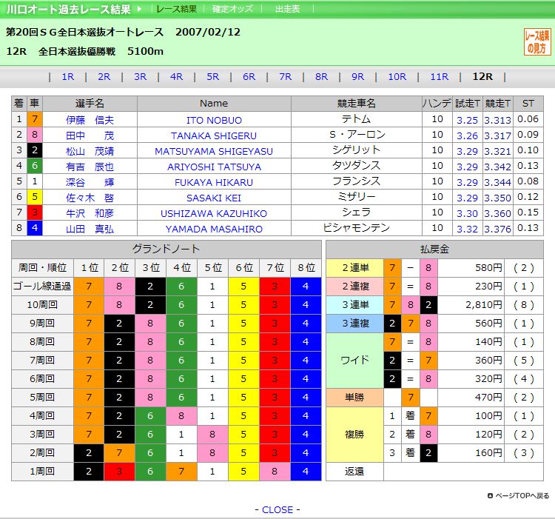Open the レース結果 tab
The image size is (555, 519).
pyautogui.click(x=176, y=9)
